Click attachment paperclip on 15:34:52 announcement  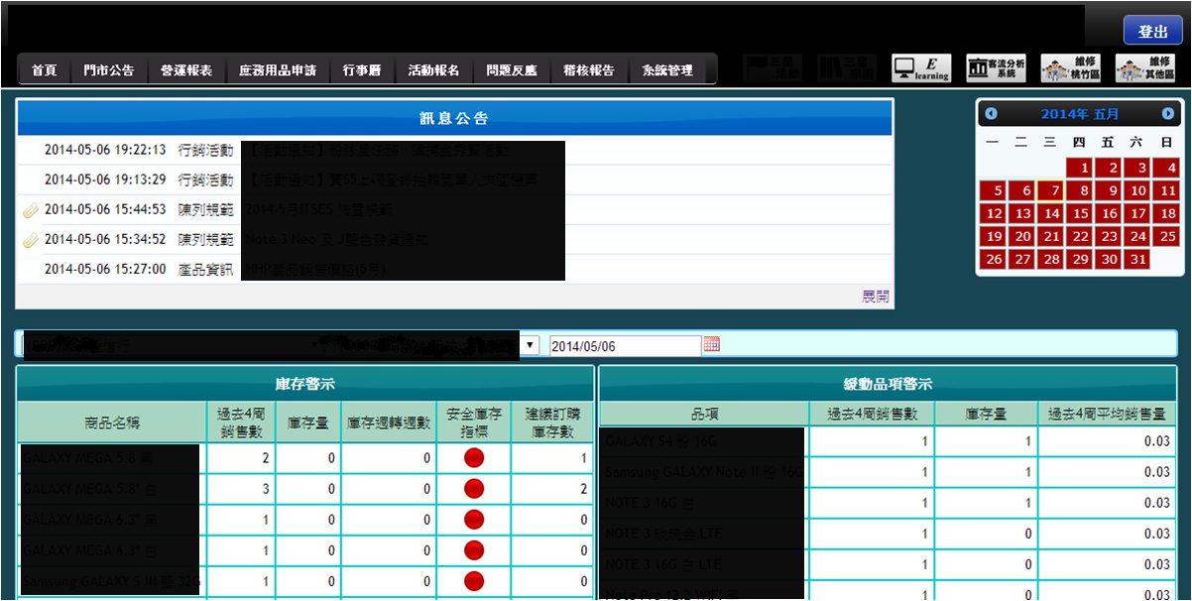pos(30,240)
